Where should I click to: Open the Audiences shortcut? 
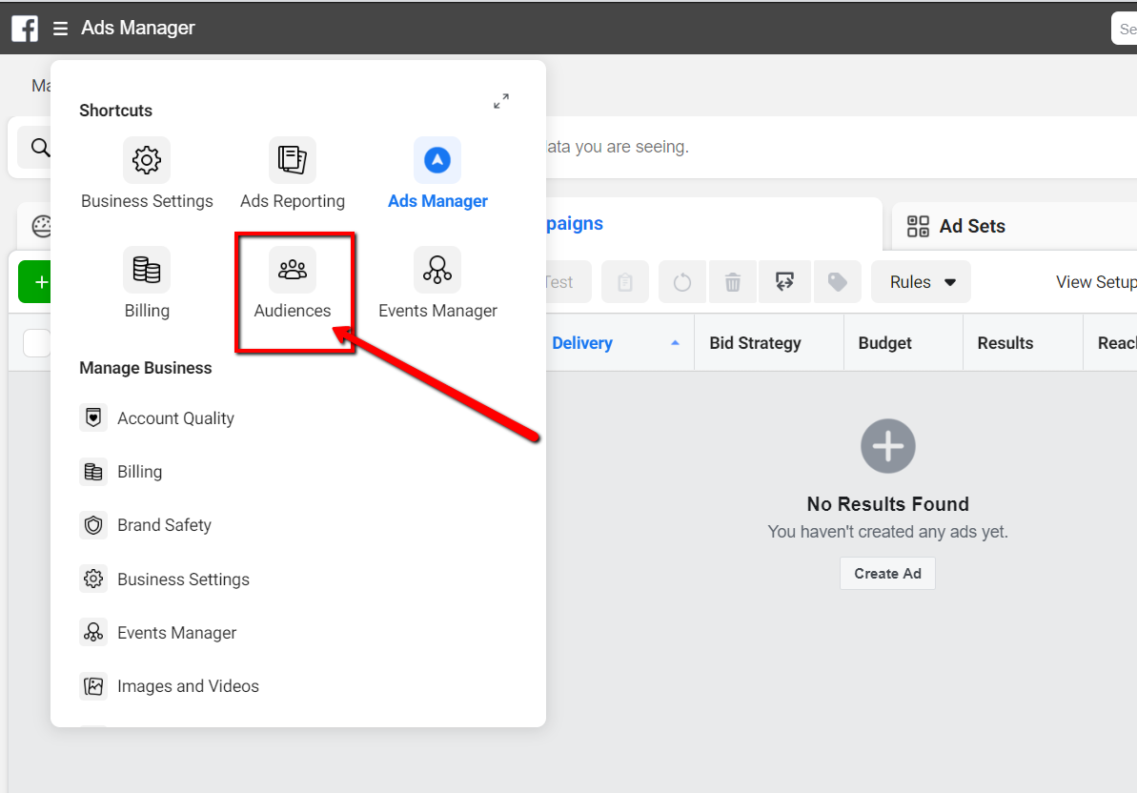[293, 271]
